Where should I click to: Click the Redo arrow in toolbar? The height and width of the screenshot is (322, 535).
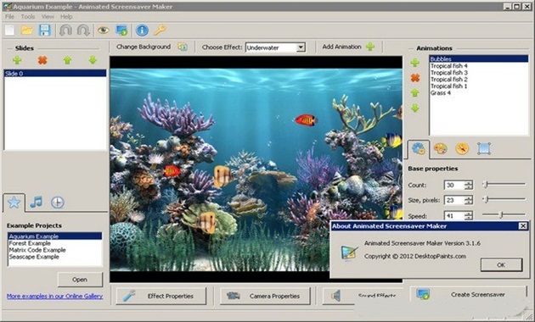point(83,31)
